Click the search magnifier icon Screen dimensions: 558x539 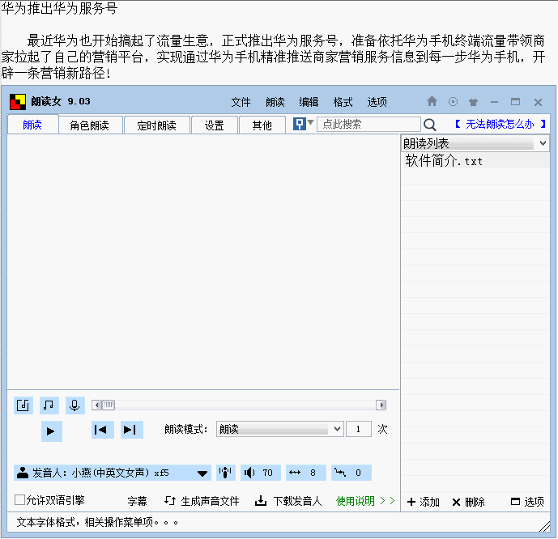click(x=430, y=125)
